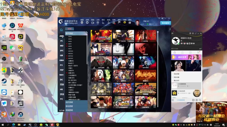The image size is (227, 127).
Task: Open the TeamViewer desktop icon
Action: (4, 92)
